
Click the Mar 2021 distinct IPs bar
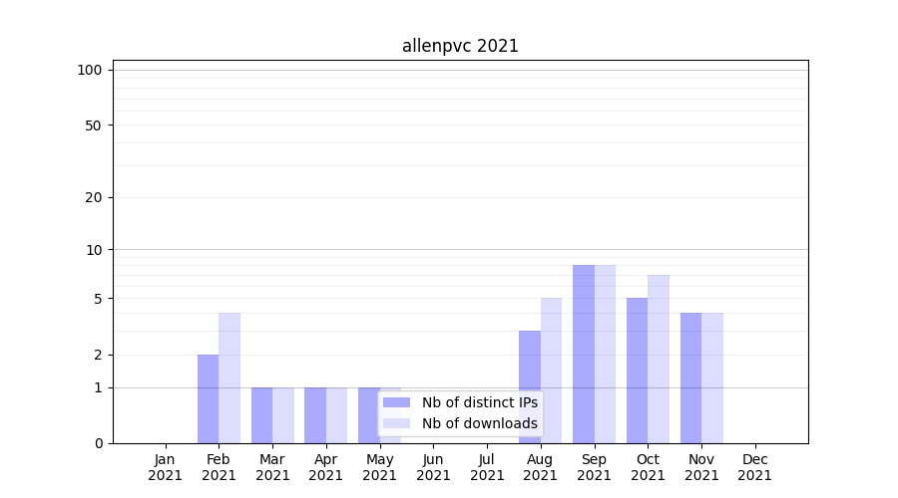point(261,415)
